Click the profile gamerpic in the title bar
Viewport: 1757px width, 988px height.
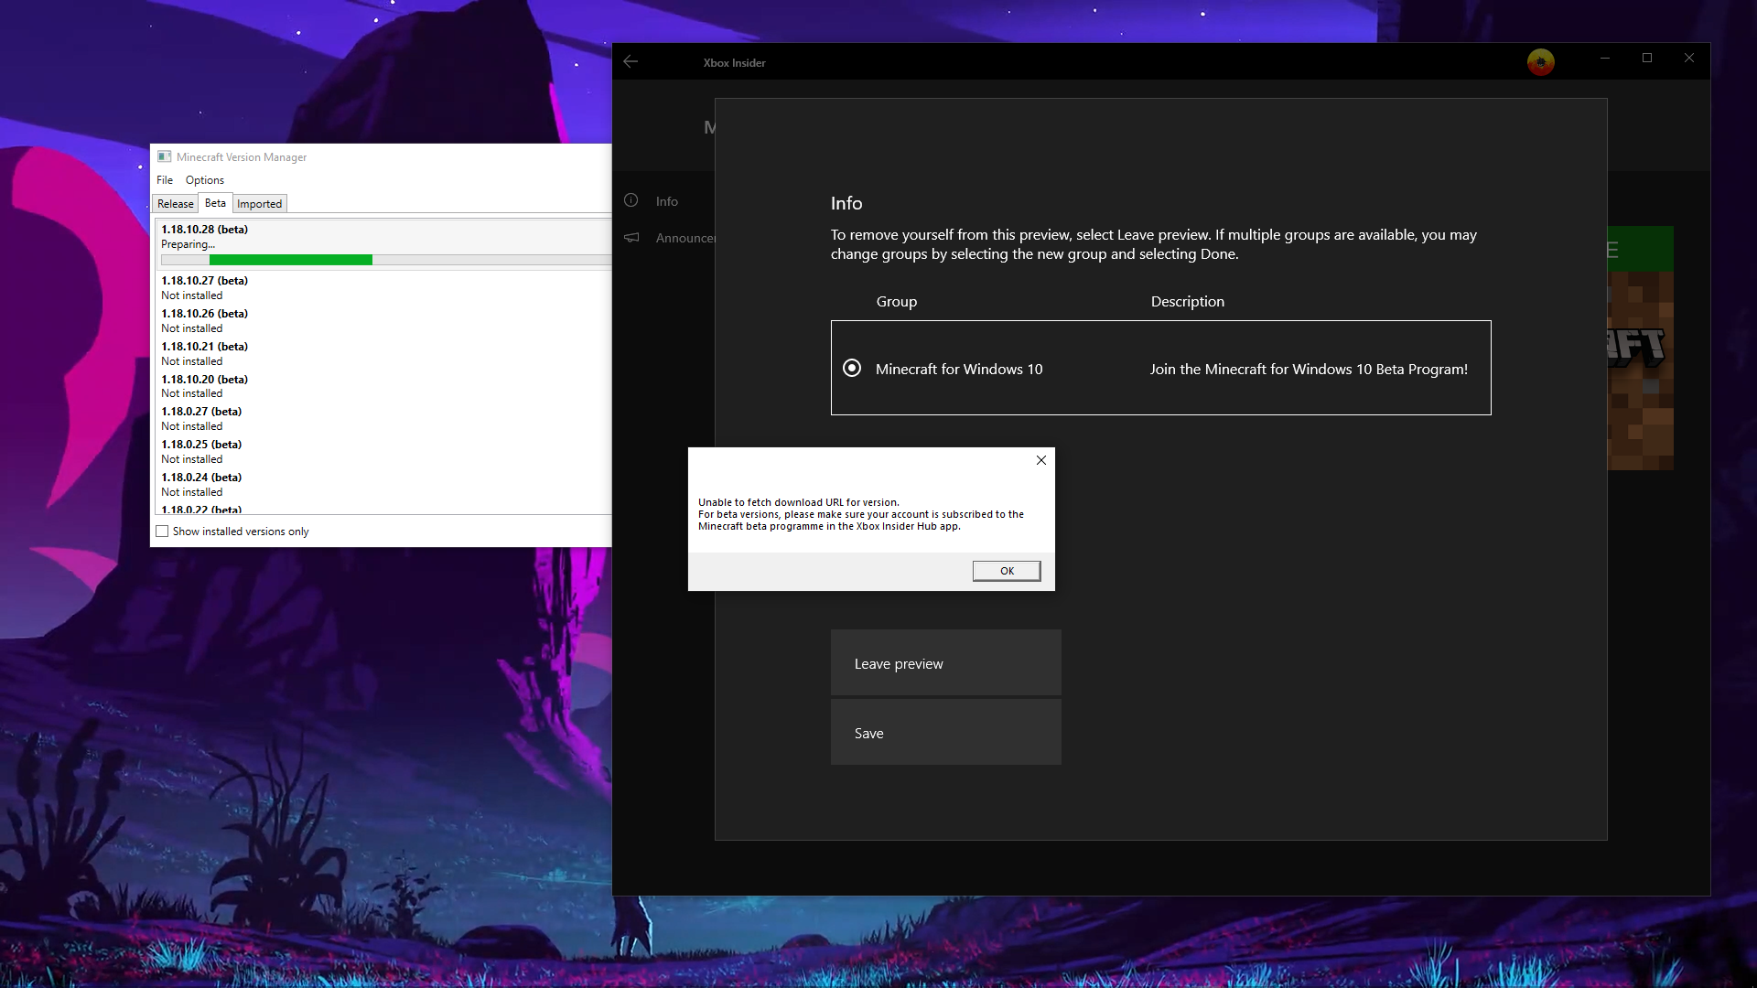coord(1540,61)
